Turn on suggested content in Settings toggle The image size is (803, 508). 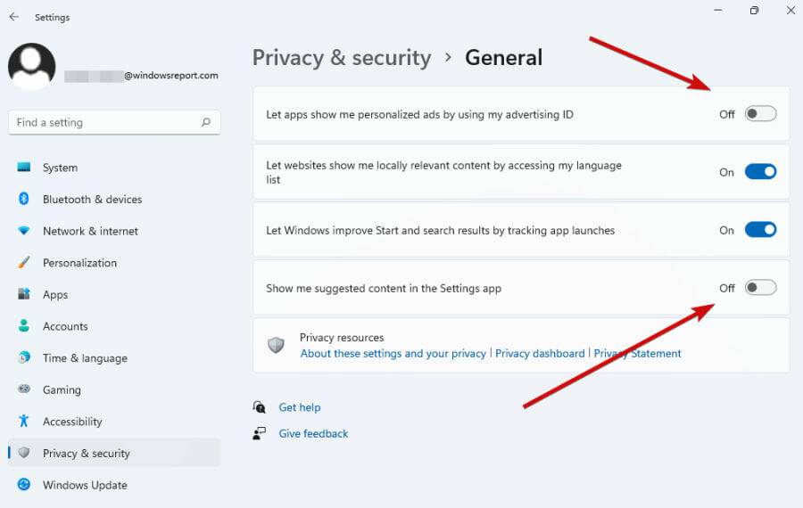(761, 288)
